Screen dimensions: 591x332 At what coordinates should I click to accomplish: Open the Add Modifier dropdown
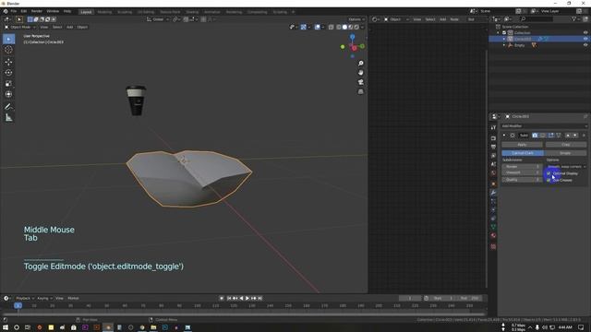pyautogui.click(x=545, y=126)
